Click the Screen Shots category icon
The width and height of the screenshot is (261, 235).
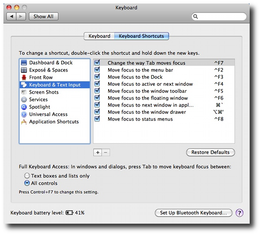[24, 92]
